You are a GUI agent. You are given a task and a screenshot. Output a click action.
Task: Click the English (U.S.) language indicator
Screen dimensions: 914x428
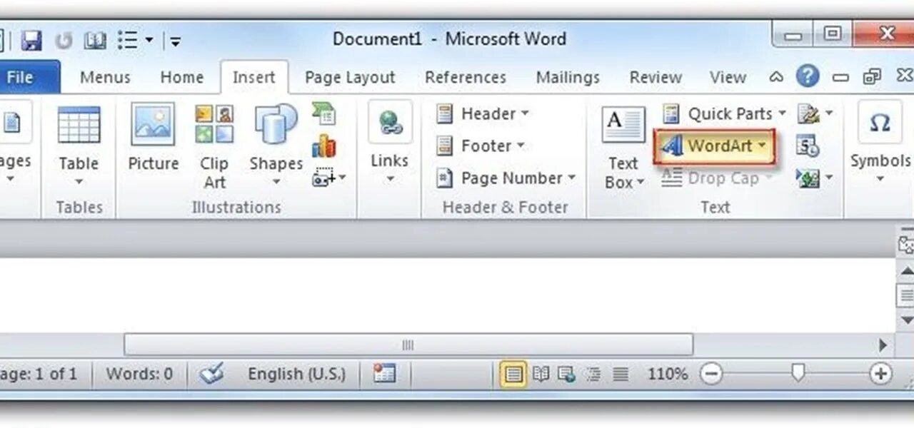tap(296, 374)
